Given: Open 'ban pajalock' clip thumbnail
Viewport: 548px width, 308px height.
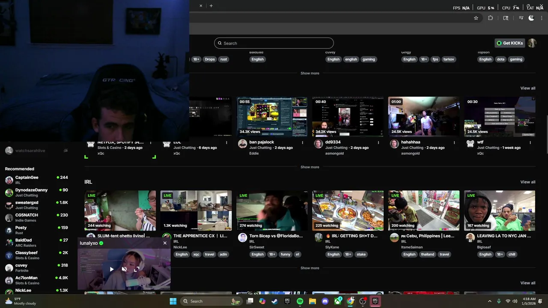Looking at the screenshot, I should click(x=272, y=117).
